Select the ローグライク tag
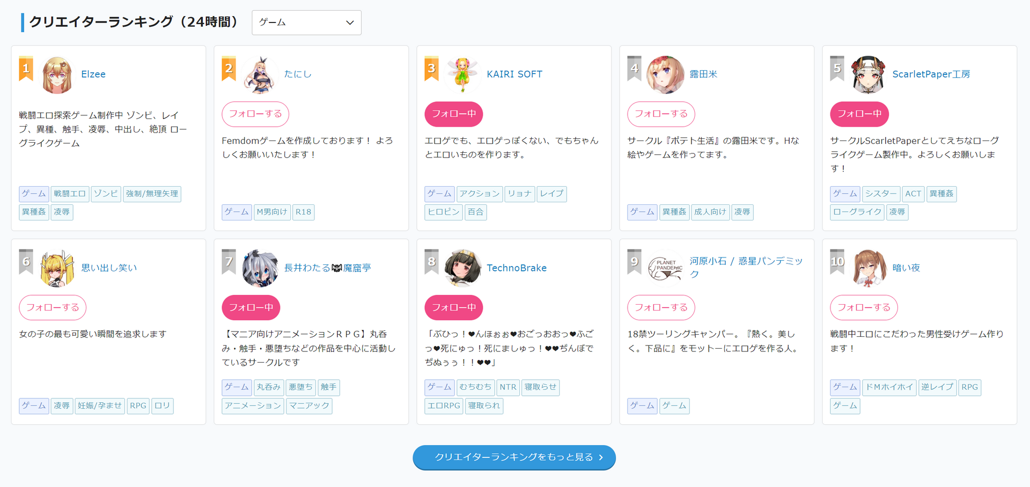The width and height of the screenshot is (1030, 487). point(857,212)
